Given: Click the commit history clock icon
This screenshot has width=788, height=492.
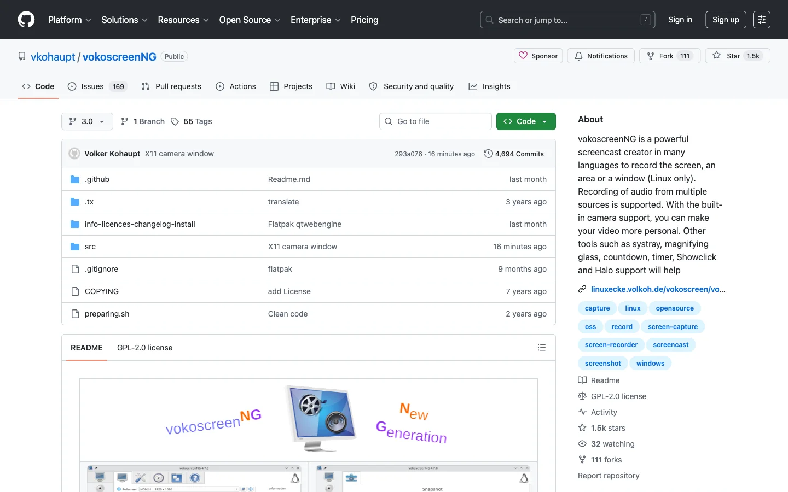Looking at the screenshot, I should click(489, 154).
